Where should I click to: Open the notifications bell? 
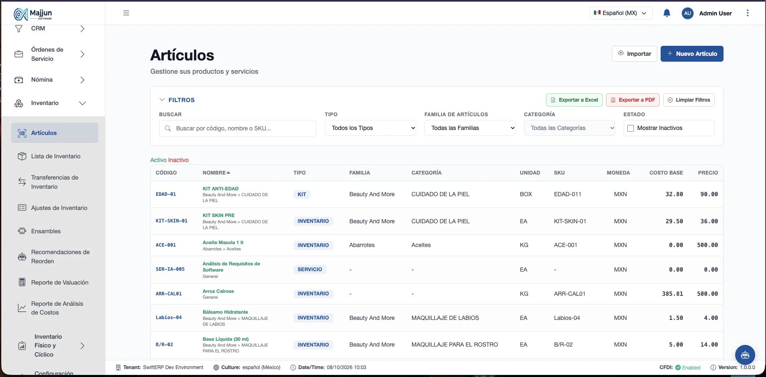click(666, 13)
